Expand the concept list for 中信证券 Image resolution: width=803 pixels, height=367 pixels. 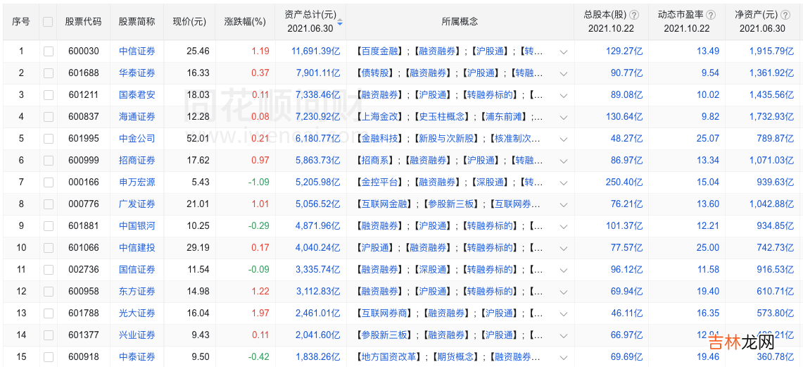pos(564,51)
